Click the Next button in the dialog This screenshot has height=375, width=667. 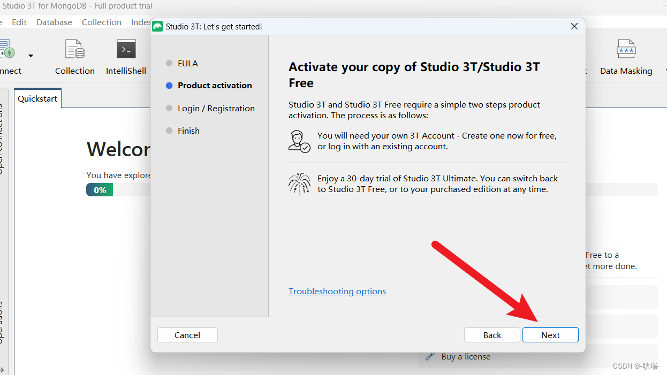pos(550,335)
